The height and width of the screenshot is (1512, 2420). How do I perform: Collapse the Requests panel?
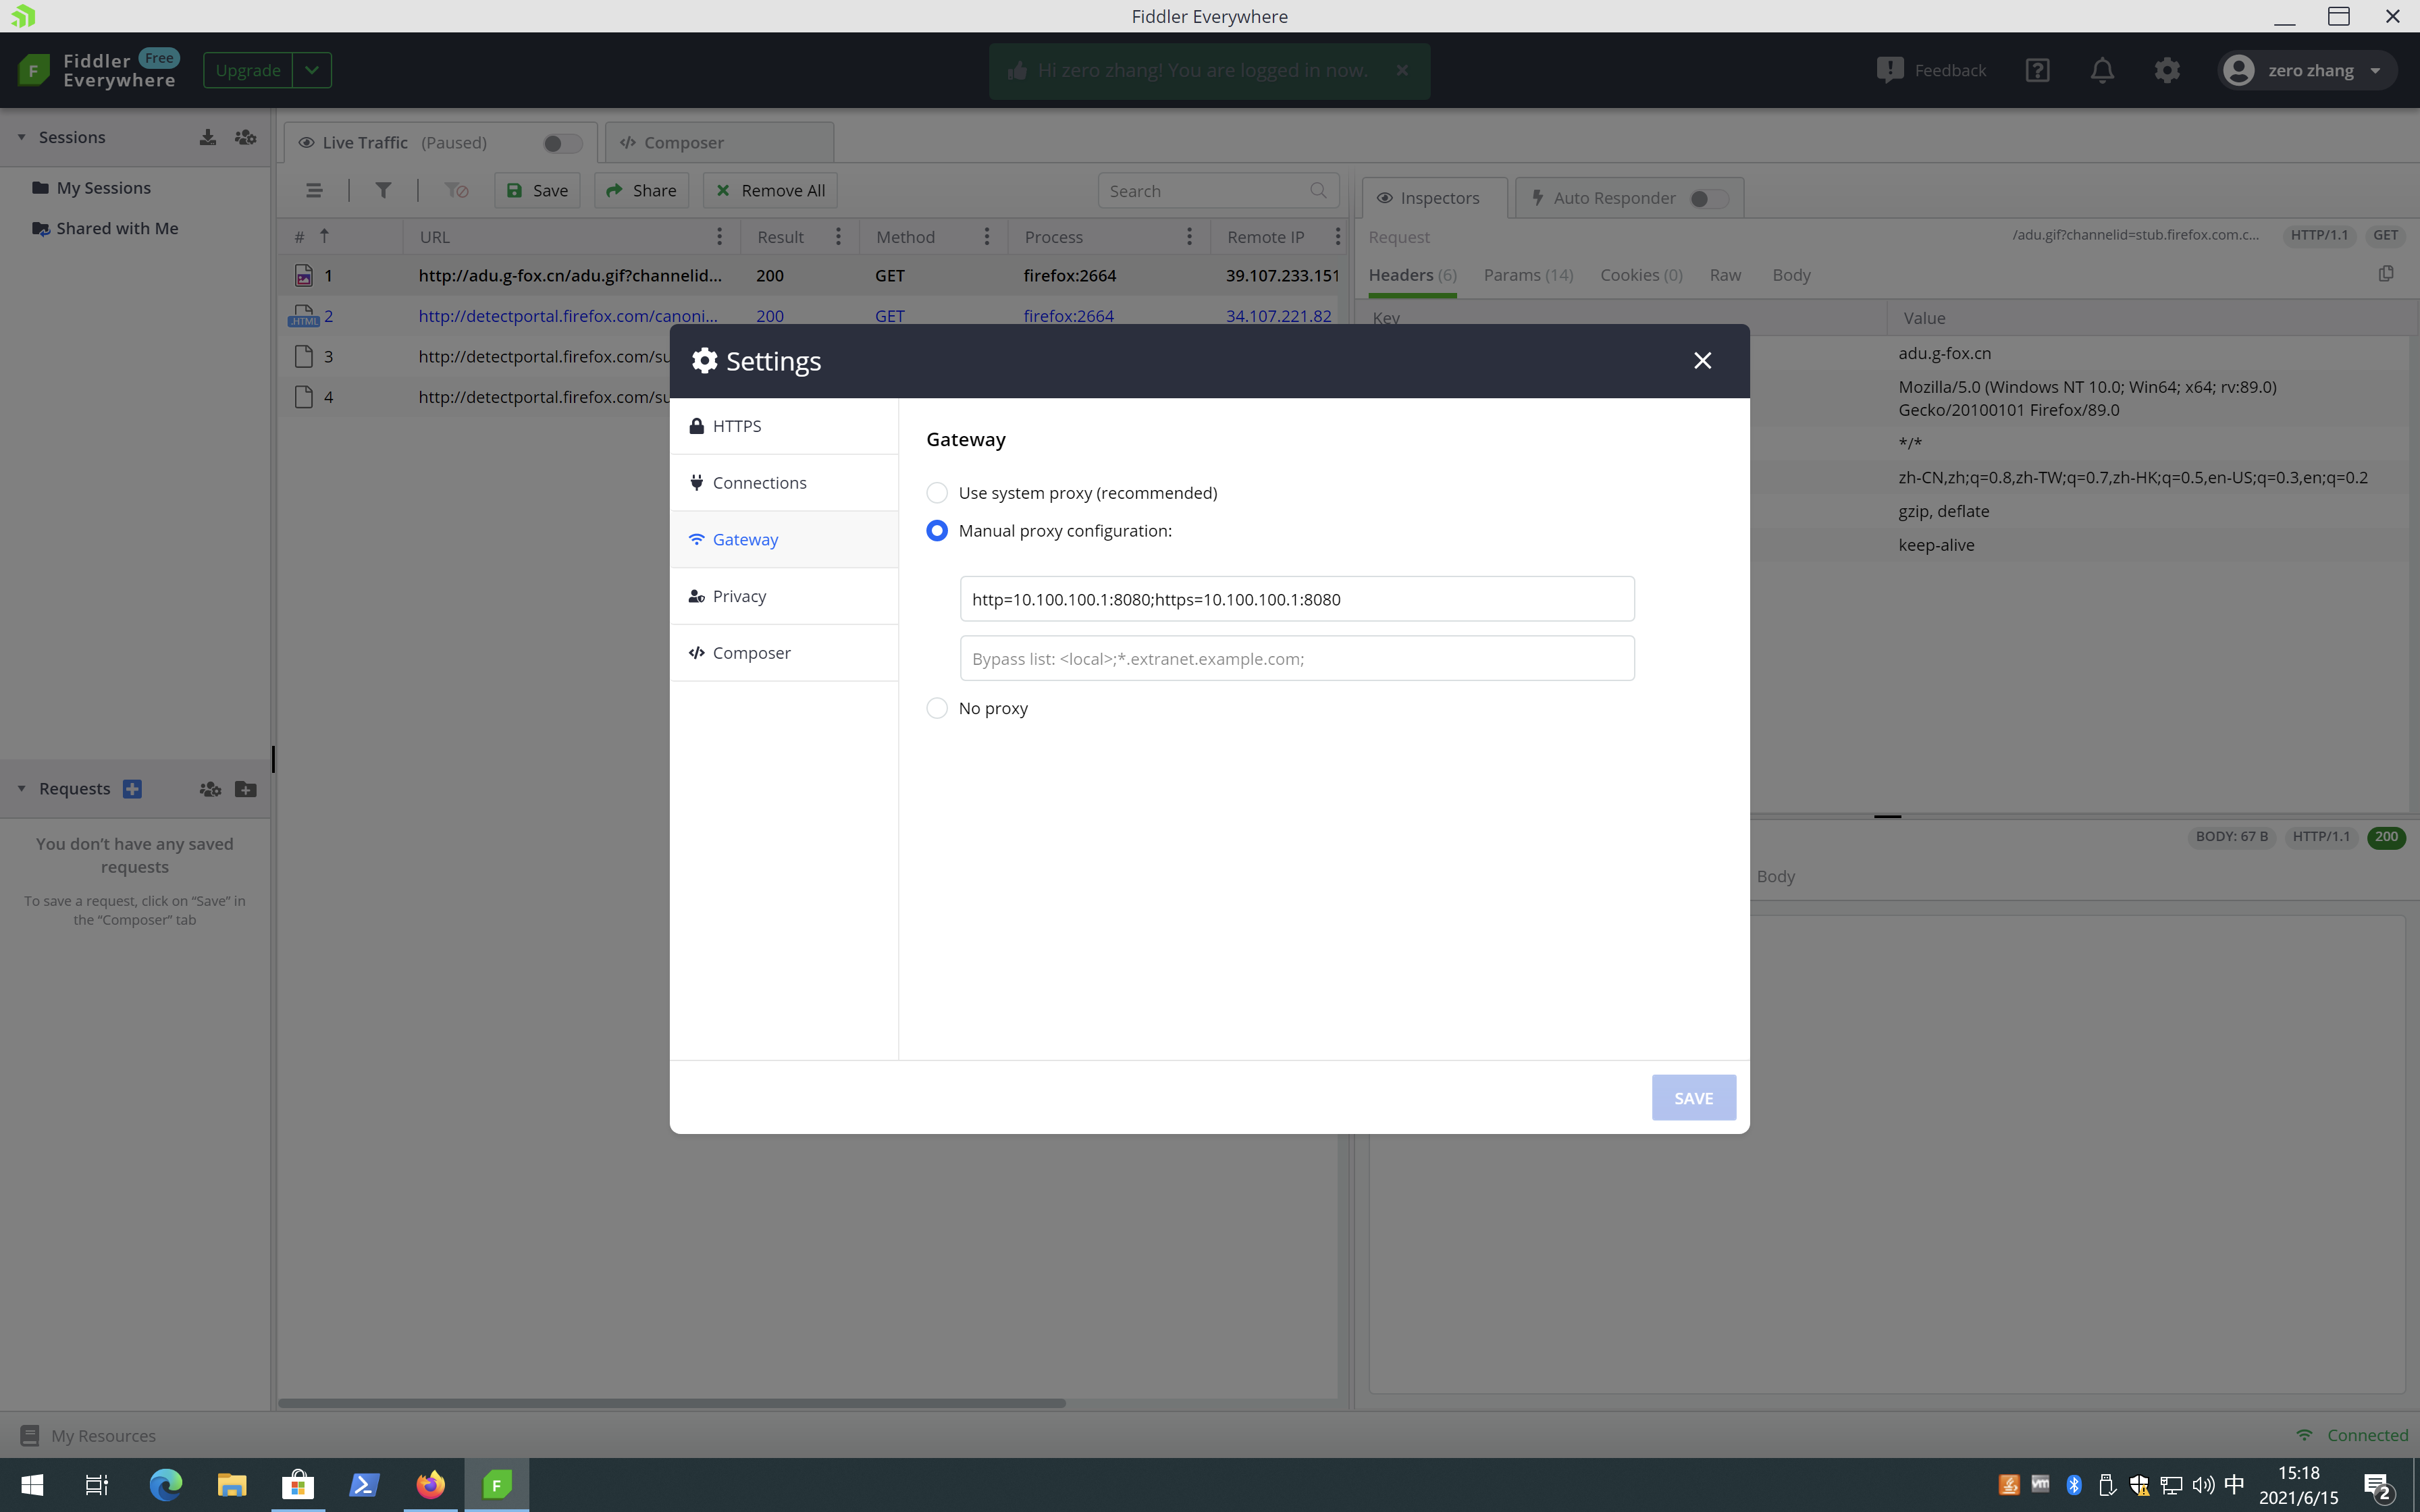coord(21,789)
